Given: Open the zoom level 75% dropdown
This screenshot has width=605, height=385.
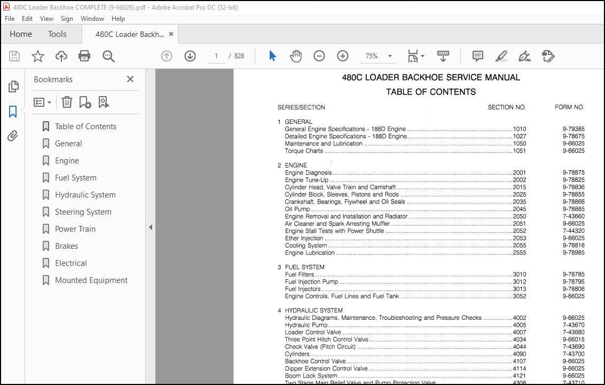Looking at the screenshot, I should pyautogui.click(x=390, y=56).
